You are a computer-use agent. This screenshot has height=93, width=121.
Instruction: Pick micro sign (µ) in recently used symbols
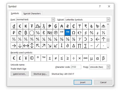click(x=91, y=58)
